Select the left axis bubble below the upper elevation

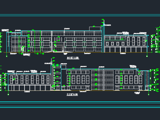(7, 56)
